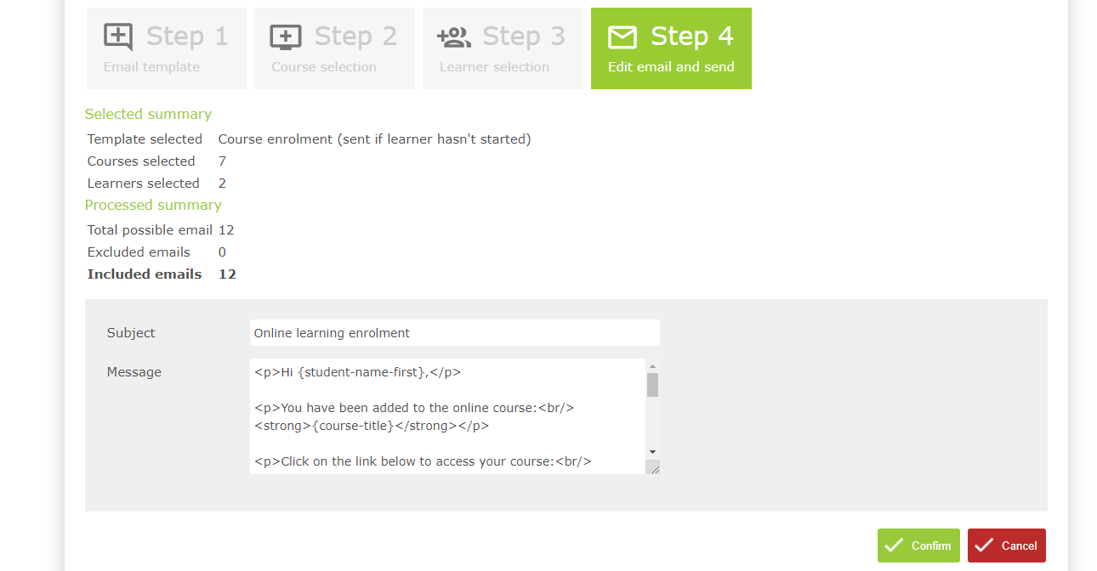The image size is (1097, 571).
Task: Cancel the email sending process
Action: coord(1006,545)
